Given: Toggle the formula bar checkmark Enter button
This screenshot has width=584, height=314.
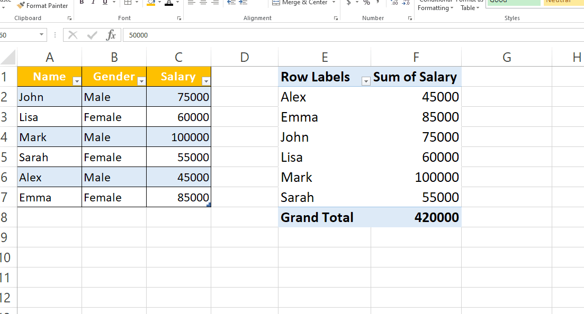Looking at the screenshot, I should pyautogui.click(x=92, y=35).
